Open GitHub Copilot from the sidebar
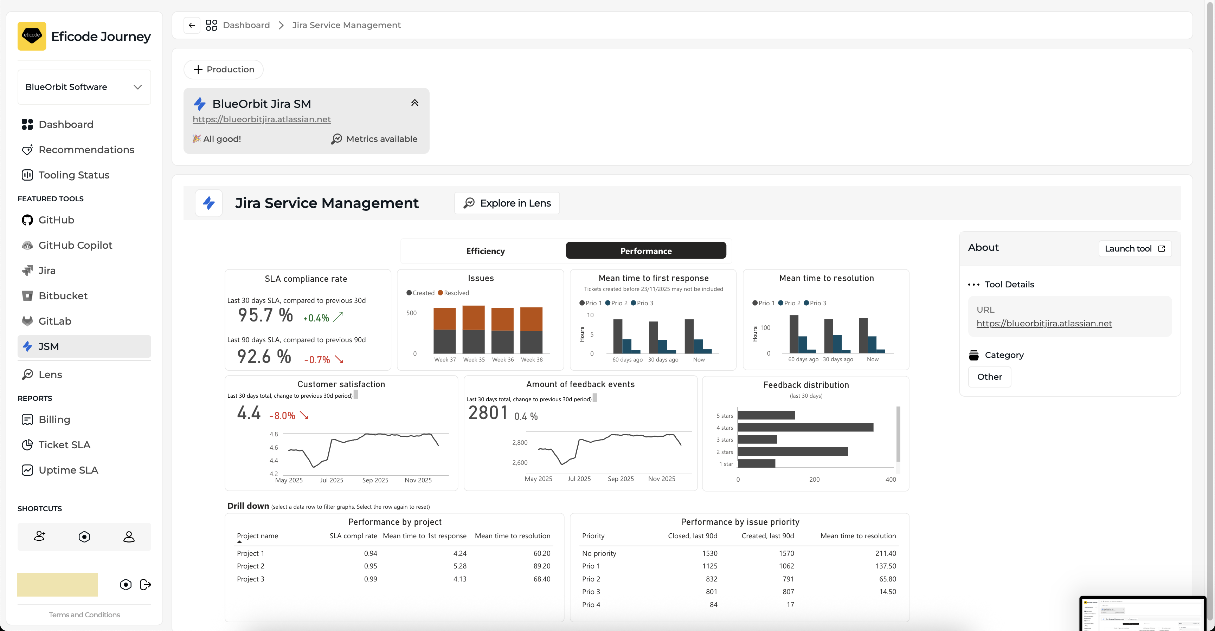 pos(75,246)
